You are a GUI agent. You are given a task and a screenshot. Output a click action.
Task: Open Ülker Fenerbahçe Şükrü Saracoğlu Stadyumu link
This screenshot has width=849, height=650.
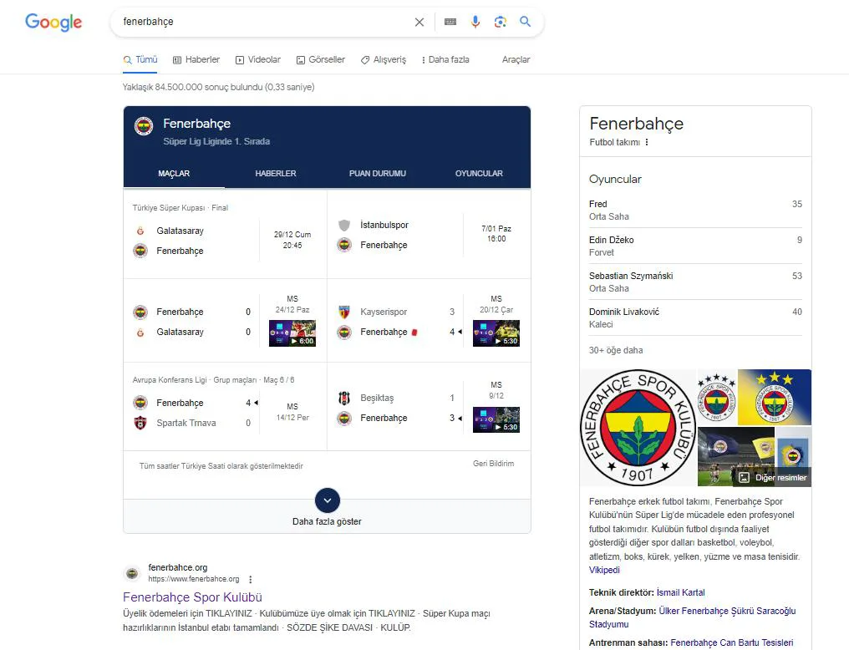coord(693,617)
